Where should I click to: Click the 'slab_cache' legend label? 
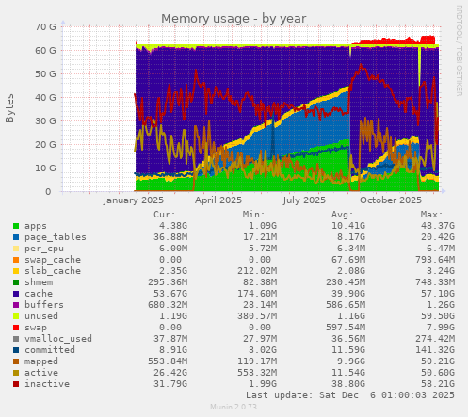53,271
